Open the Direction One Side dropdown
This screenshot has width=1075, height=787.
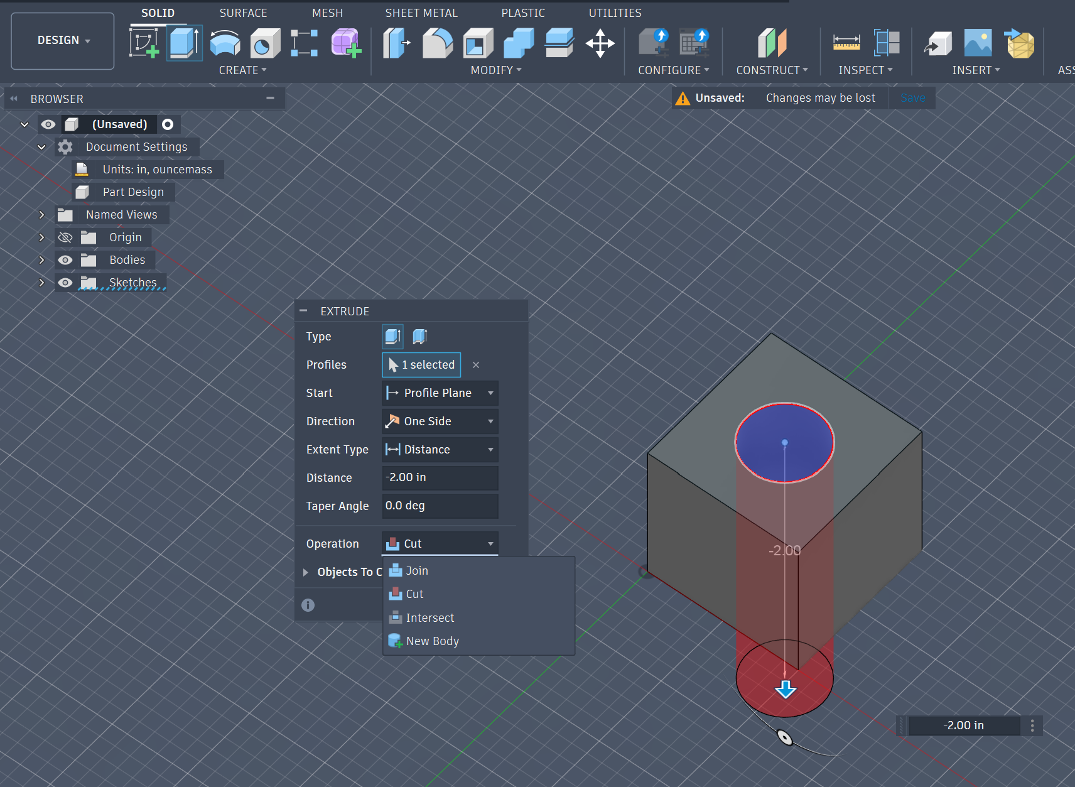(440, 421)
